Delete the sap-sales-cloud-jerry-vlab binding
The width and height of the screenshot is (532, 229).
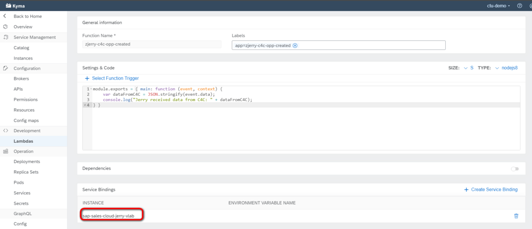point(516,216)
